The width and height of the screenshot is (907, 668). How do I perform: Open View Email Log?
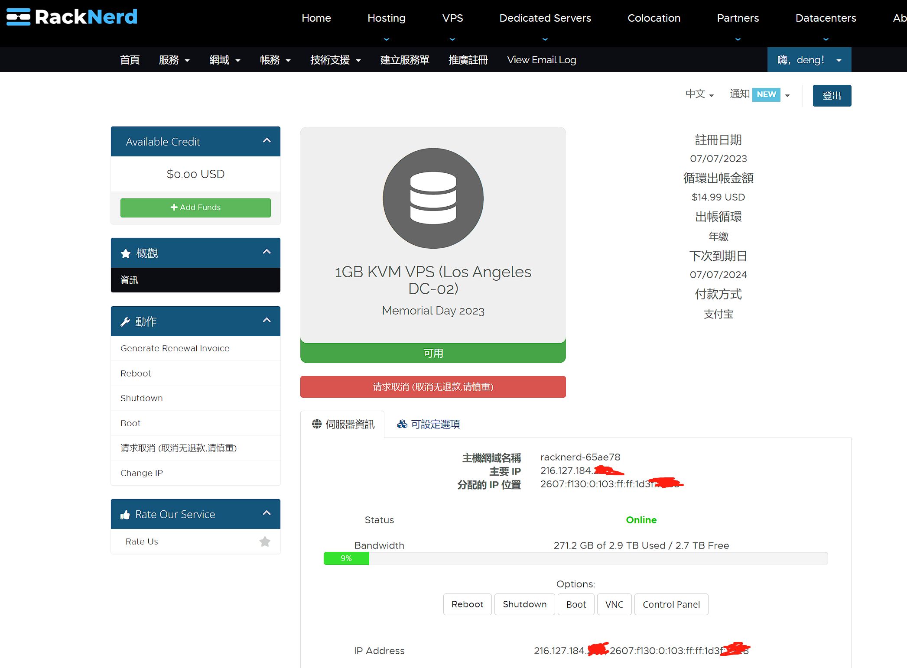point(541,60)
